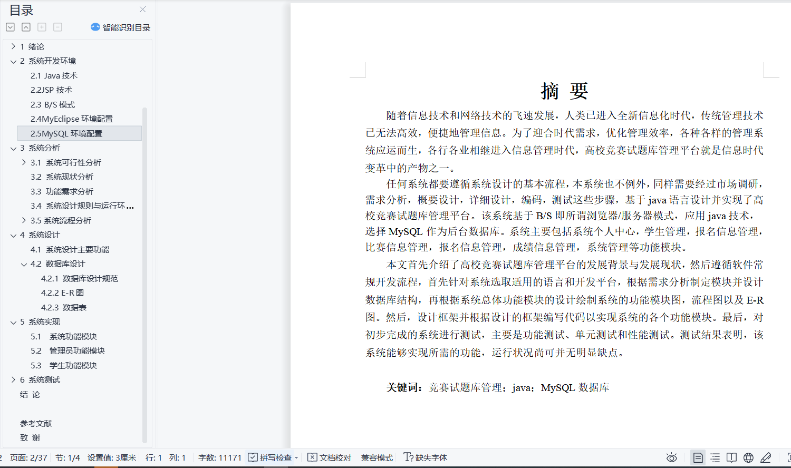Collapse the 2 系统开发环境 chapter
This screenshot has width=791, height=468.
13,61
